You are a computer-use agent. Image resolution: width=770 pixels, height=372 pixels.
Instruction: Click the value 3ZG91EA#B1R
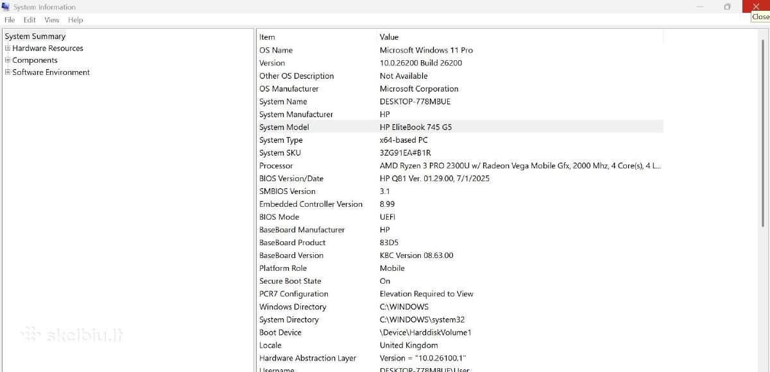click(406, 152)
